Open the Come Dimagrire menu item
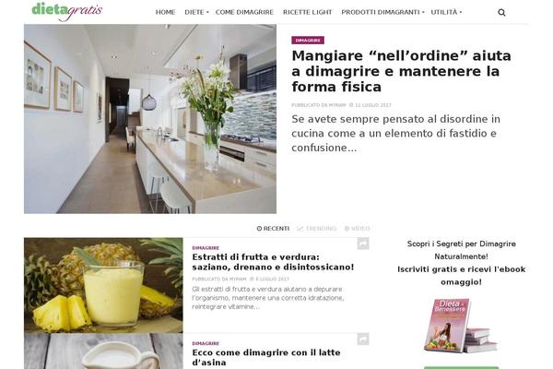 (x=244, y=12)
